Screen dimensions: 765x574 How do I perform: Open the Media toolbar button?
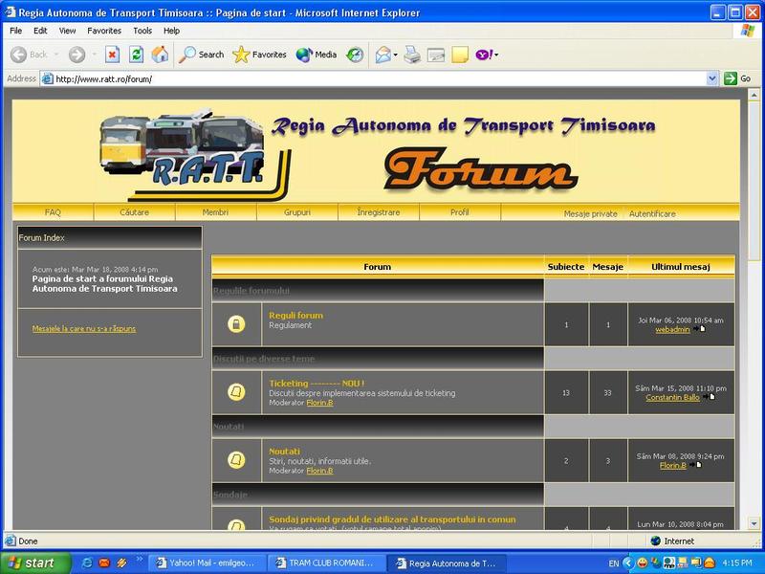317,55
